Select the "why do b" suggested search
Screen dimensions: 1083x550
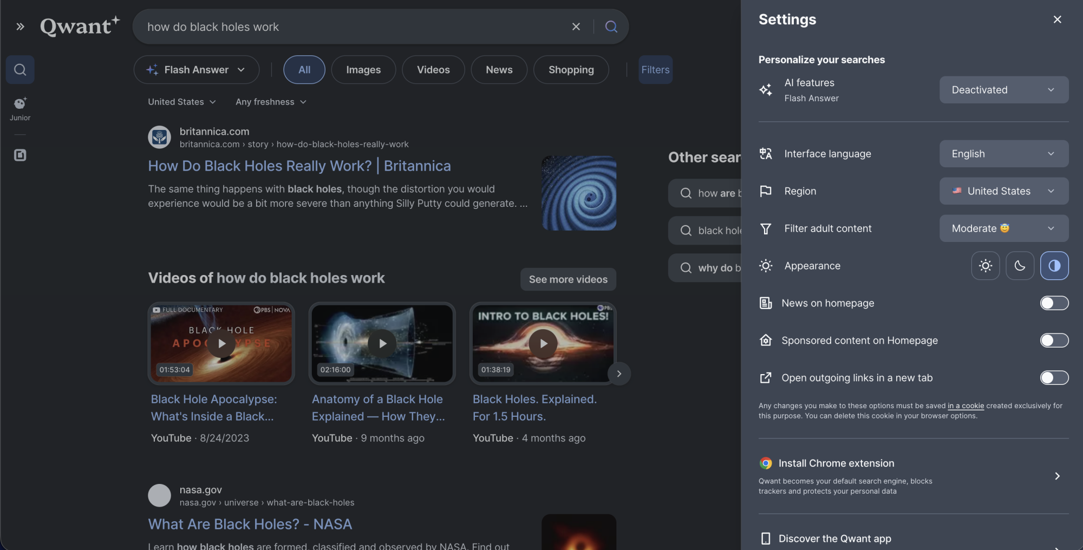pos(704,268)
